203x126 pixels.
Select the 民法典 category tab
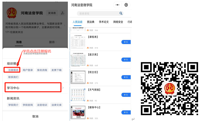tap(91, 22)
